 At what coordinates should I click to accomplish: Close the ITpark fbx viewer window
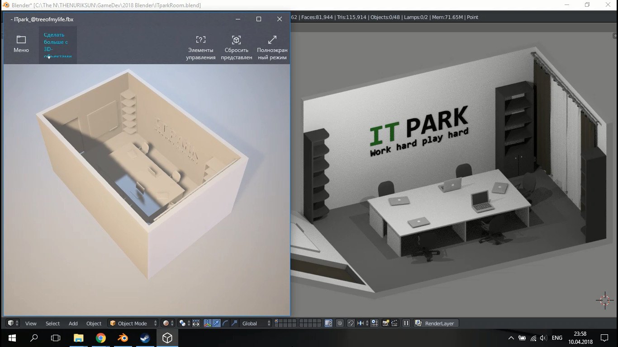pyautogui.click(x=280, y=19)
